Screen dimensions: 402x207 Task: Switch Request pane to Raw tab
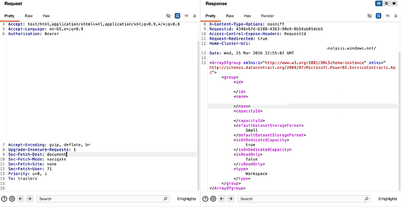click(29, 16)
